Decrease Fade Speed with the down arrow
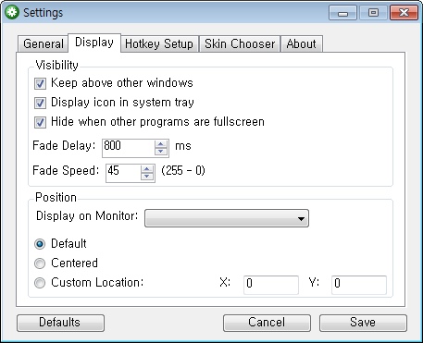Image resolution: width=423 pixels, height=343 pixels. (x=147, y=177)
